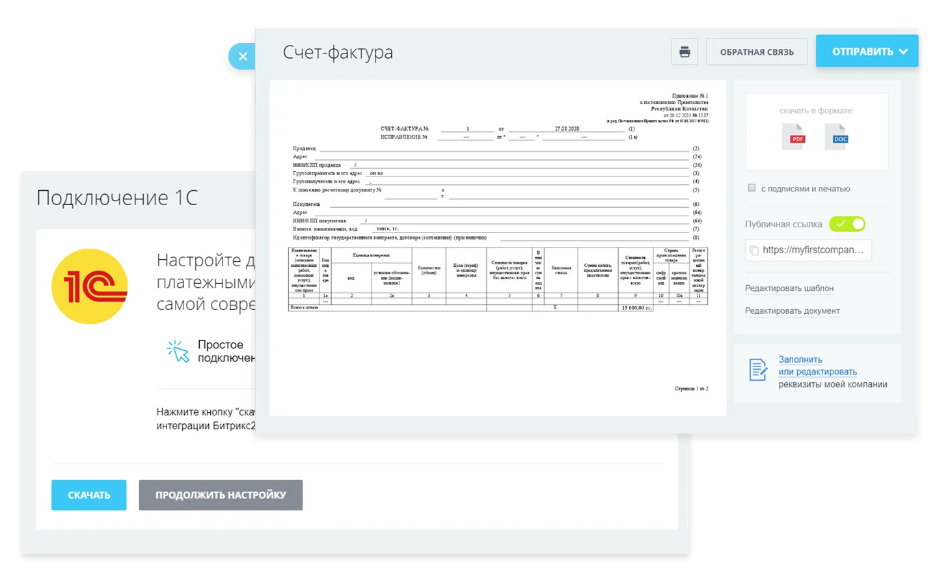Expand the ОТПРАВИТЬ dropdown
This screenshot has height=586, width=937.
[x=903, y=51]
